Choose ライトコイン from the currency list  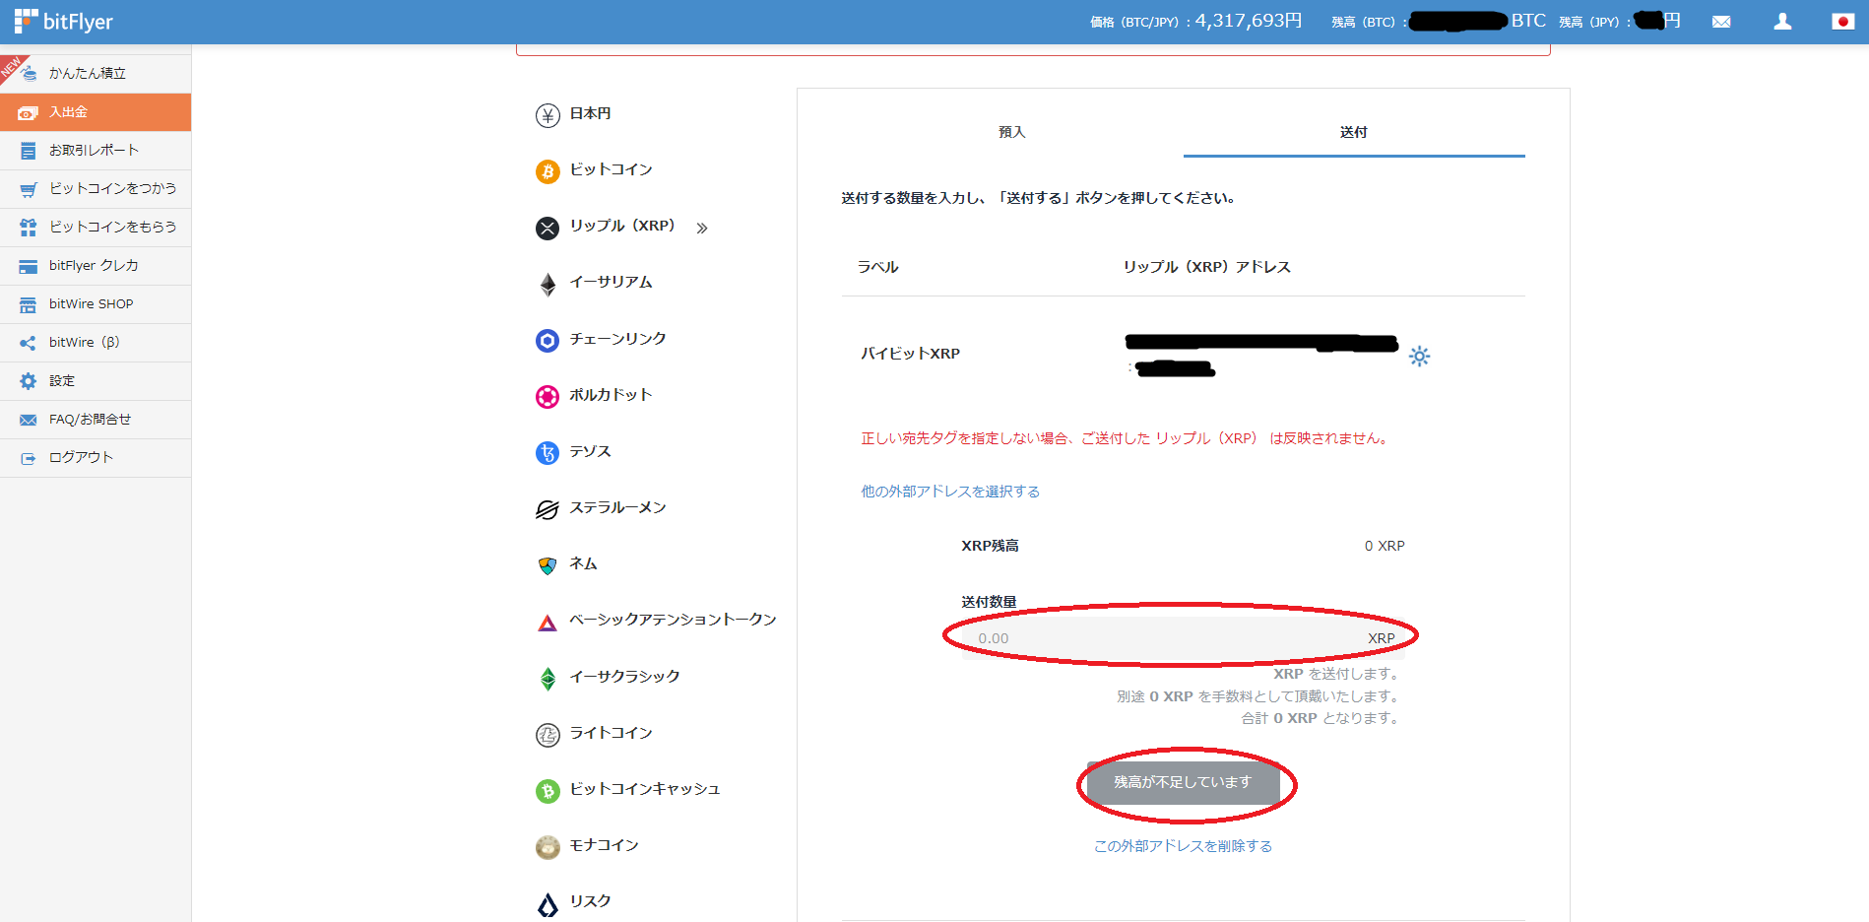(611, 733)
